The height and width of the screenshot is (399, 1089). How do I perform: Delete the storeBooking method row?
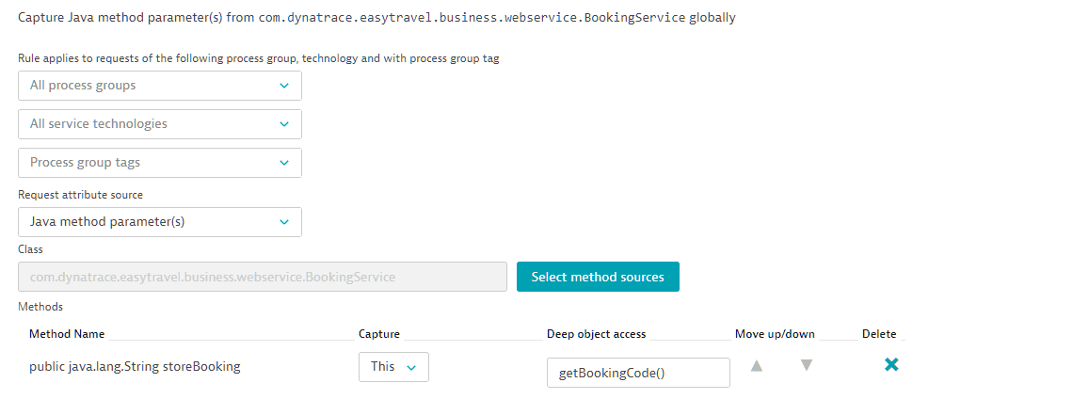pyautogui.click(x=891, y=365)
